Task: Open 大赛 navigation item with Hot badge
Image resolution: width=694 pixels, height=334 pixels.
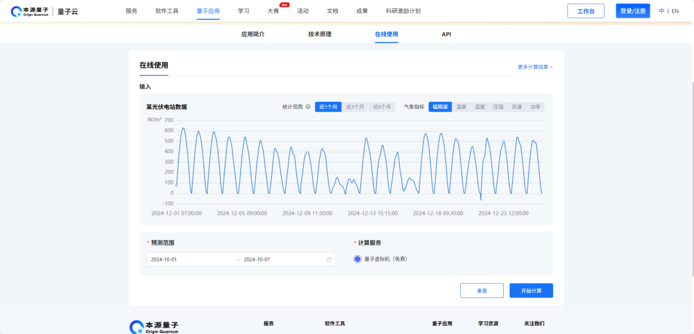Action: (x=274, y=11)
